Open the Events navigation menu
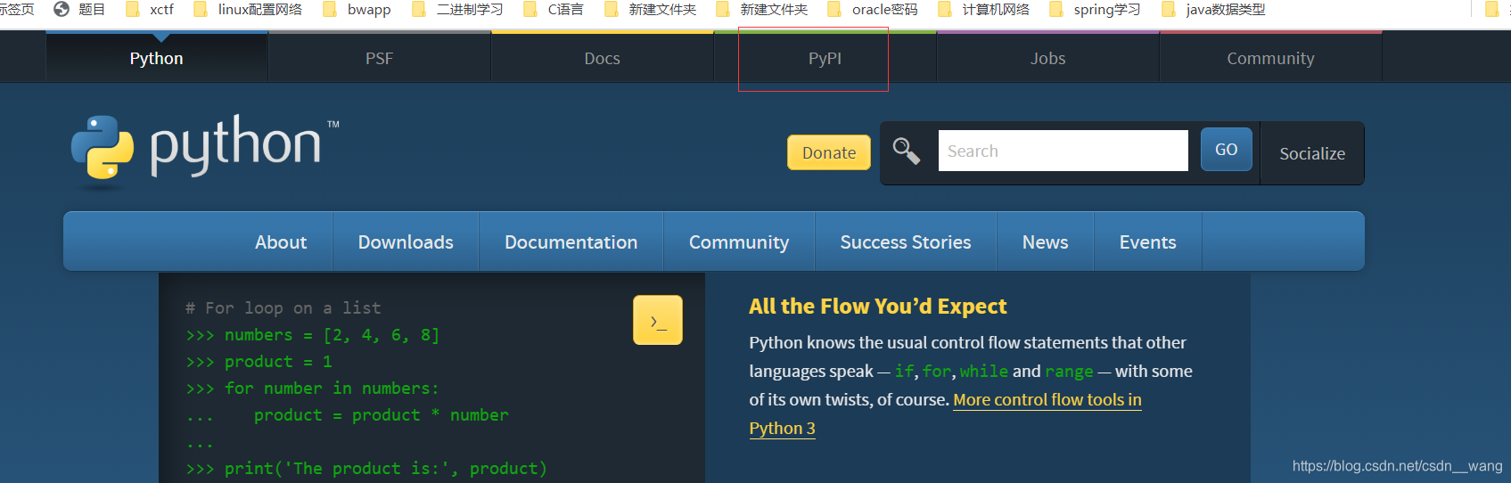1511x483 pixels. tap(1148, 241)
